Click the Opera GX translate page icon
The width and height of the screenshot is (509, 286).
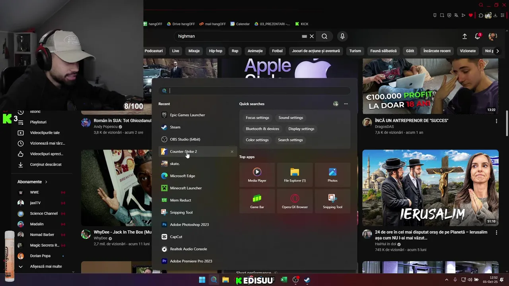point(456,15)
